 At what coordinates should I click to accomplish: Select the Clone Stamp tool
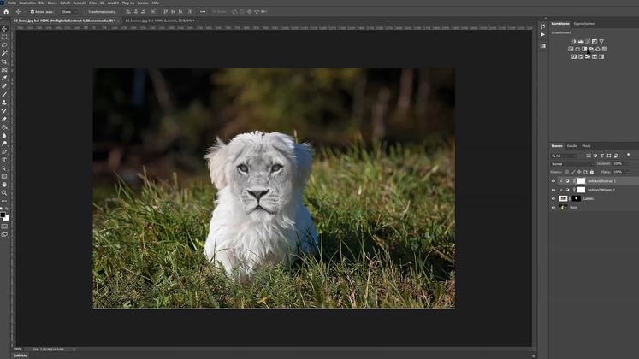pos(4,103)
